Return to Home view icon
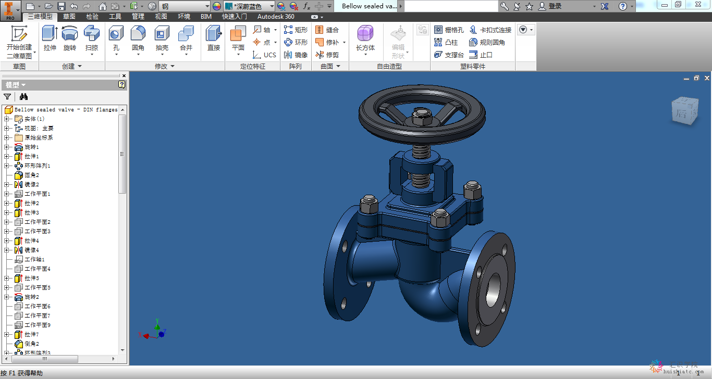The width and height of the screenshot is (712, 379). [x=102, y=6]
